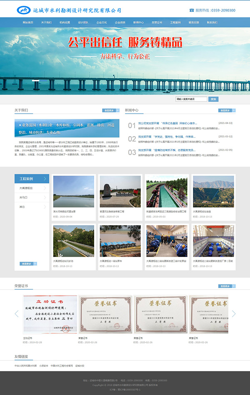Screen dimensions: 250x395
Task: Open the 联系我们 navigation item
Action: [212, 22]
